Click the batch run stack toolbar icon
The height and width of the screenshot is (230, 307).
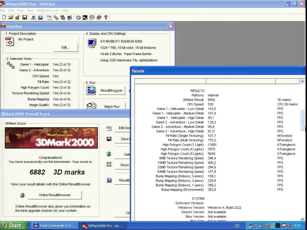(x=92, y=18)
